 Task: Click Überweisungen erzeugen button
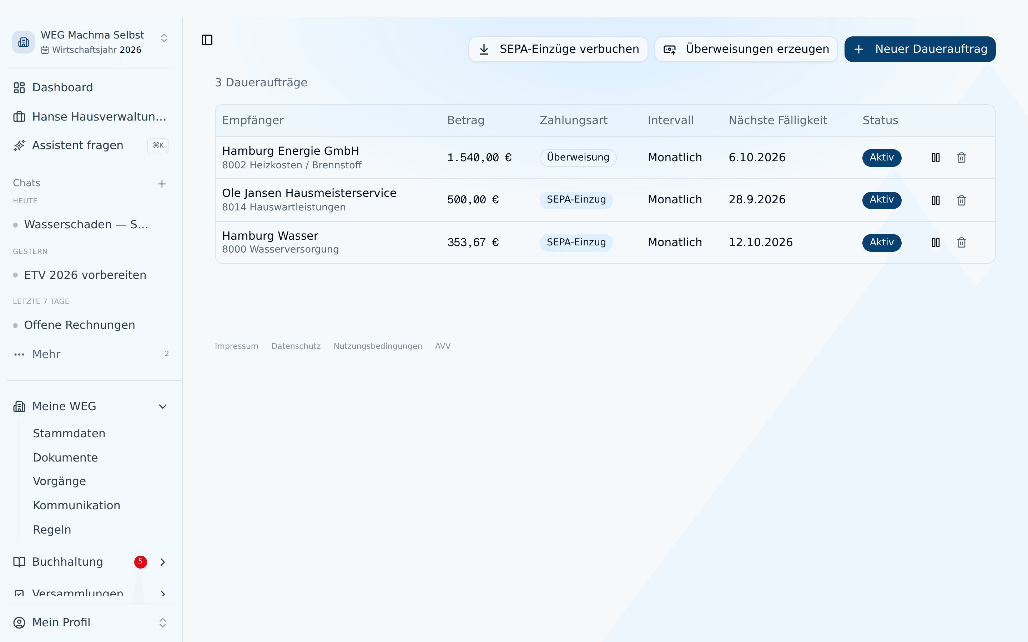pos(746,49)
